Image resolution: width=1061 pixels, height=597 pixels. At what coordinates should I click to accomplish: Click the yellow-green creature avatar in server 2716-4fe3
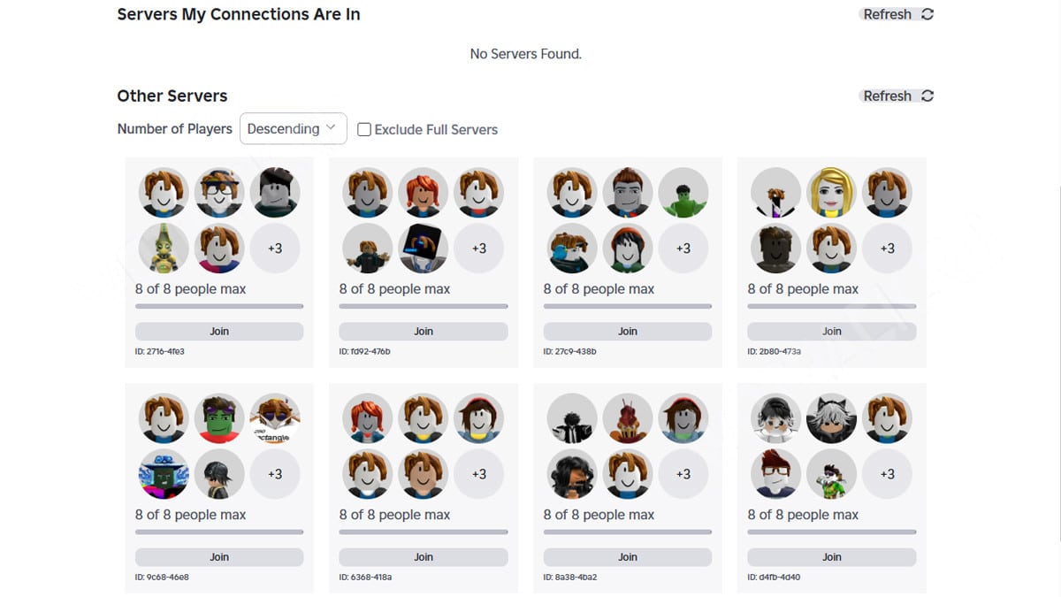[x=164, y=249]
